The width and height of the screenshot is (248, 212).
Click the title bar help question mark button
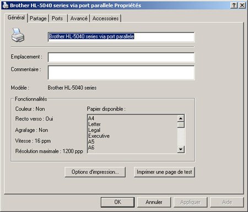(x=234, y=5)
